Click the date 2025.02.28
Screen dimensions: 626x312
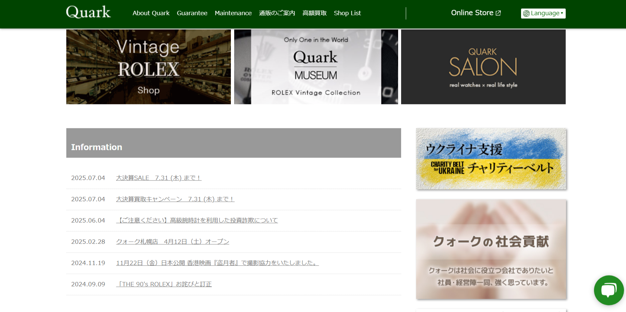coord(88,242)
